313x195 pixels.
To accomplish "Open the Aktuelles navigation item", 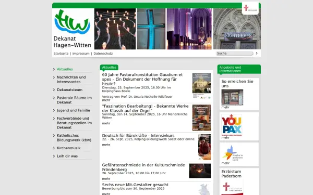I will point(65,69).
